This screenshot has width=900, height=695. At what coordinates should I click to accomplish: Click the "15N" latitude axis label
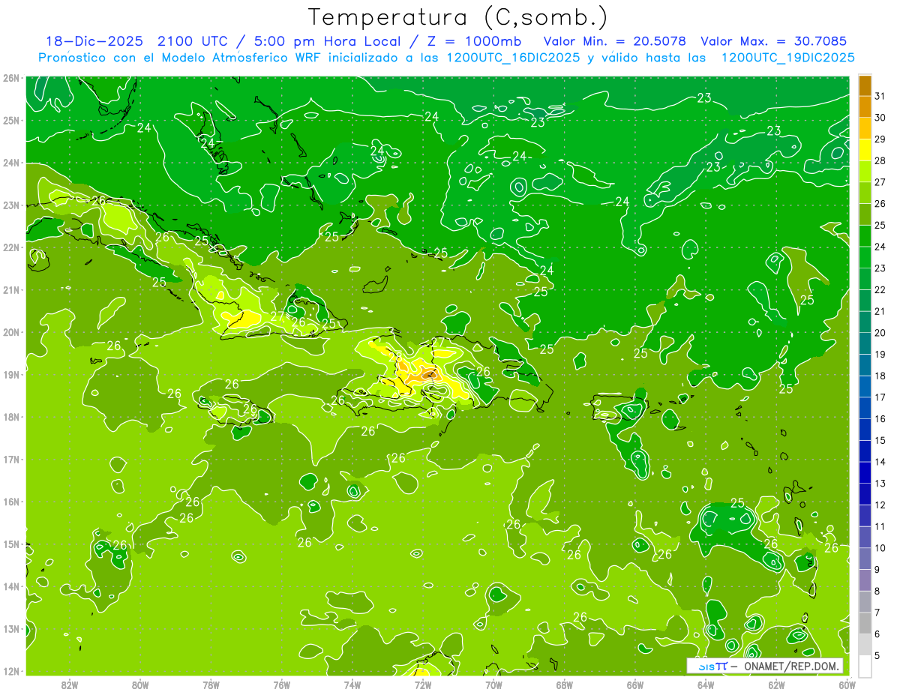pyautogui.click(x=11, y=544)
